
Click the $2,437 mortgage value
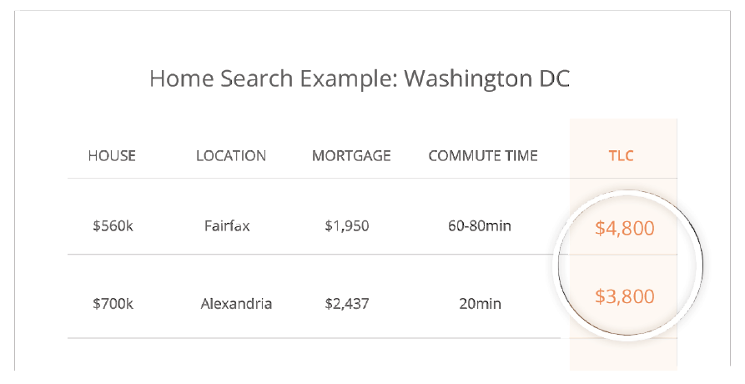347,304
